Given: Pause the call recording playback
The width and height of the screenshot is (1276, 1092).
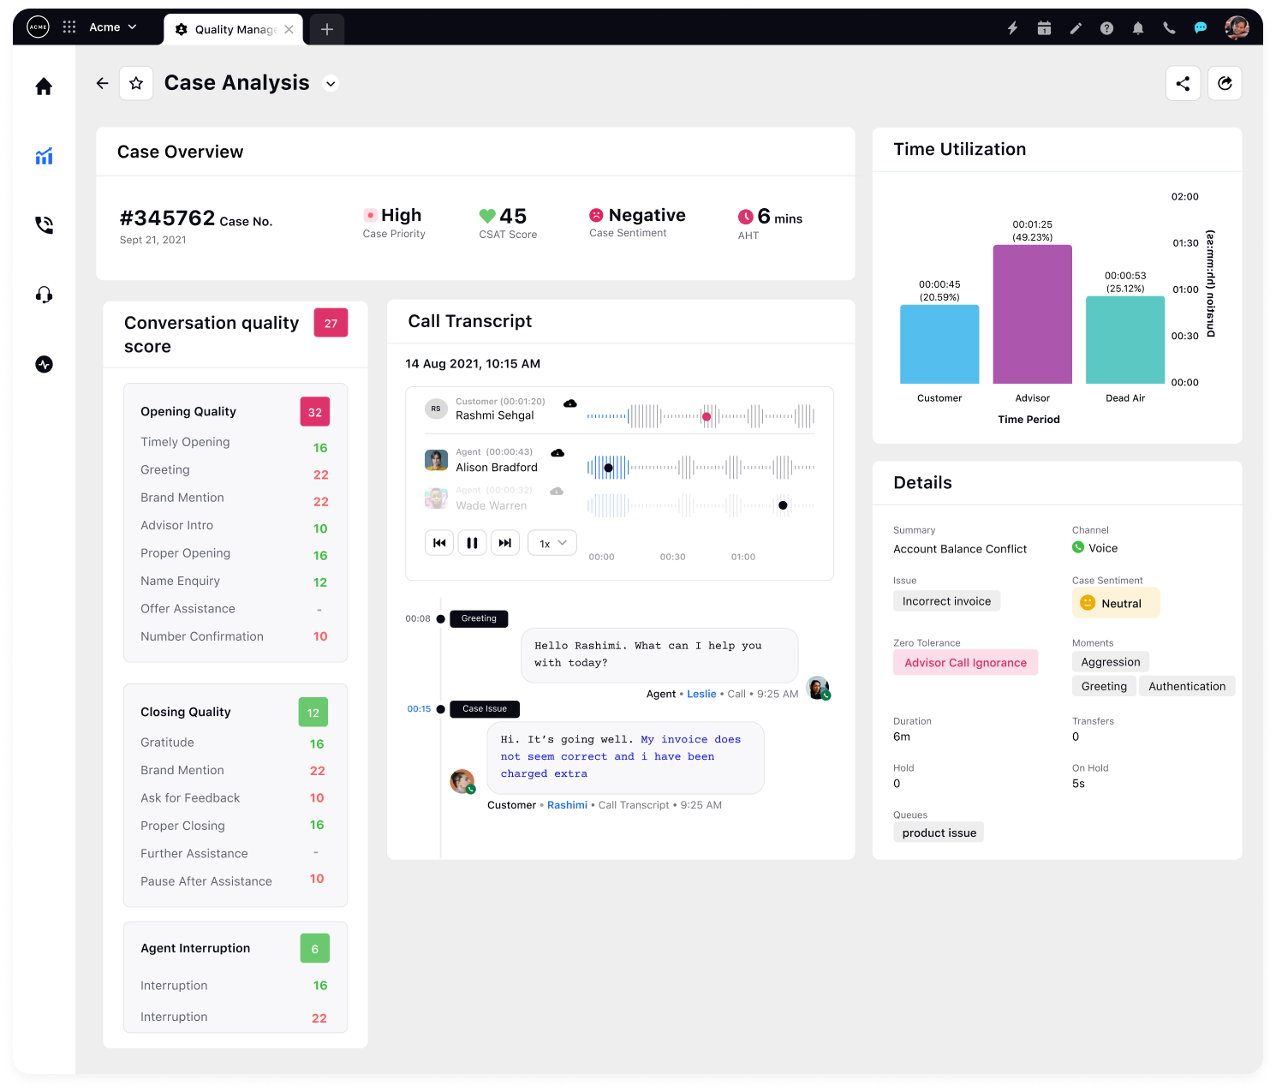Looking at the screenshot, I should pos(472,542).
